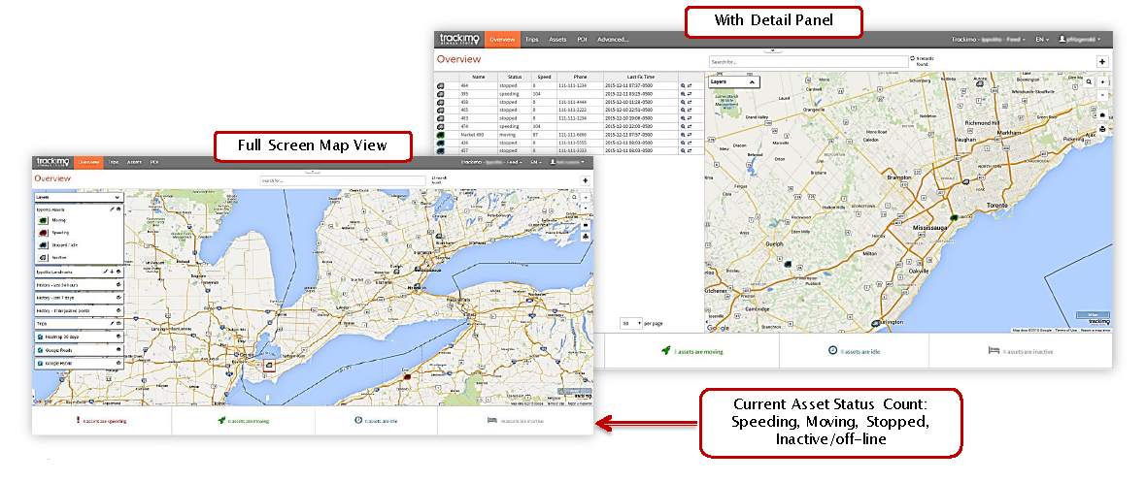Sort table by Last Fix Time header
Viewport: 1146px width, 482px height.
pos(641,77)
